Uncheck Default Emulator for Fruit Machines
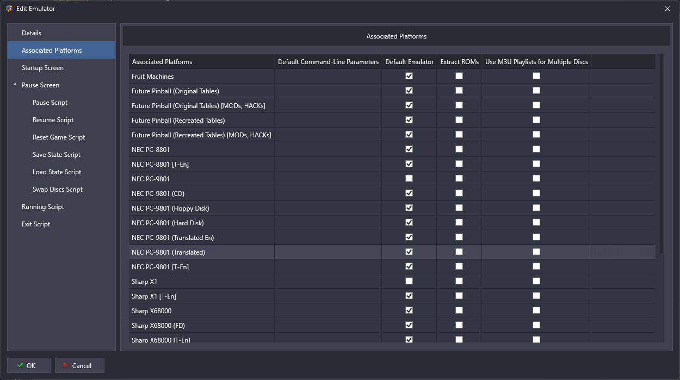680x380 pixels. click(409, 76)
